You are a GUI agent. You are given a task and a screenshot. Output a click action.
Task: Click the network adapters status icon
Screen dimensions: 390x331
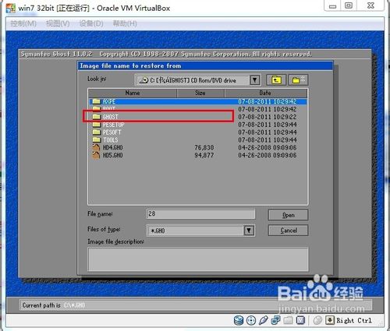click(275, 320)
